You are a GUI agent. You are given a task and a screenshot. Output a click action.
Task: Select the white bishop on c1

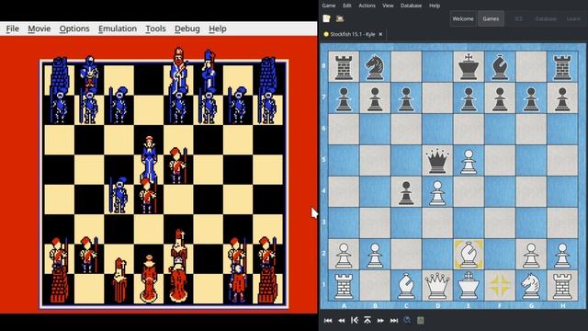[406, 286]
